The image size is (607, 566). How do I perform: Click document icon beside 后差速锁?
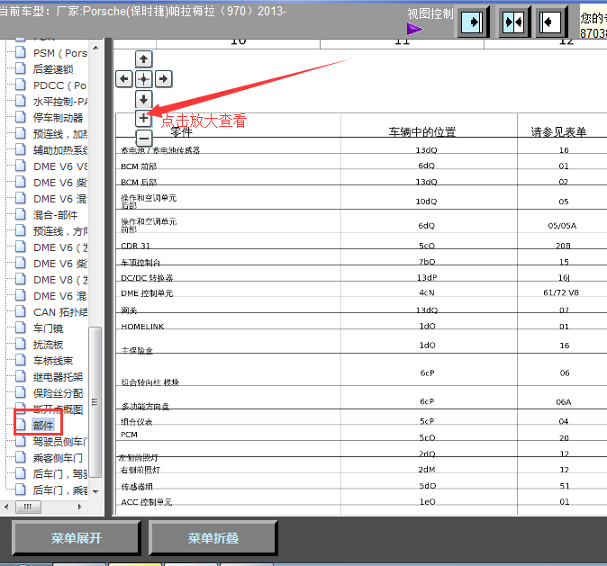click(x=21, y=68)
